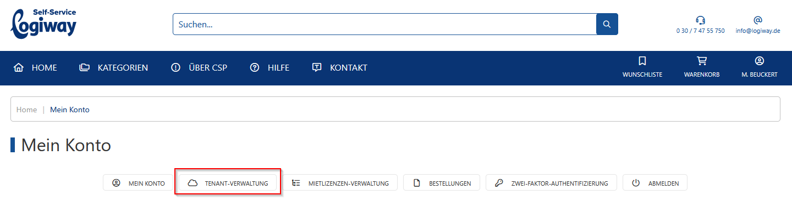
Task: Click the magnifier search button
Action: click(x=607, y=24)
